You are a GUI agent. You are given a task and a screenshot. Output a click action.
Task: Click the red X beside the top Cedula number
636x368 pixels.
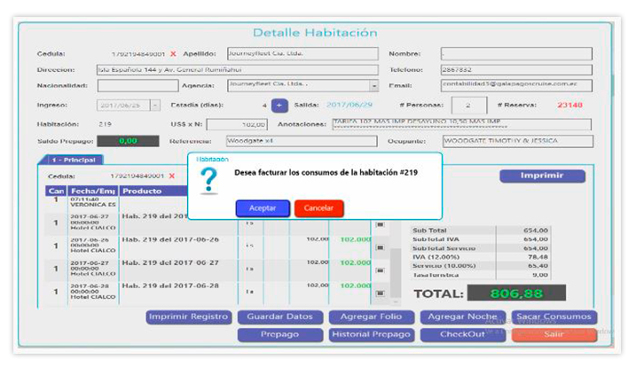click(173, 54)
